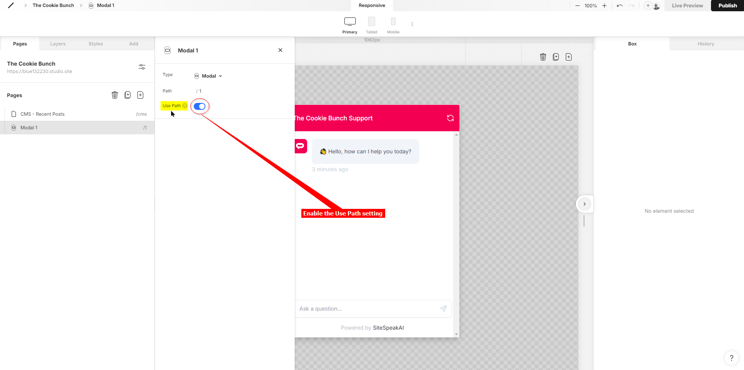This screenshot has width=744, height=370.
Task: Open the Type dropdown set to Modal
Action: click(209, 76)
